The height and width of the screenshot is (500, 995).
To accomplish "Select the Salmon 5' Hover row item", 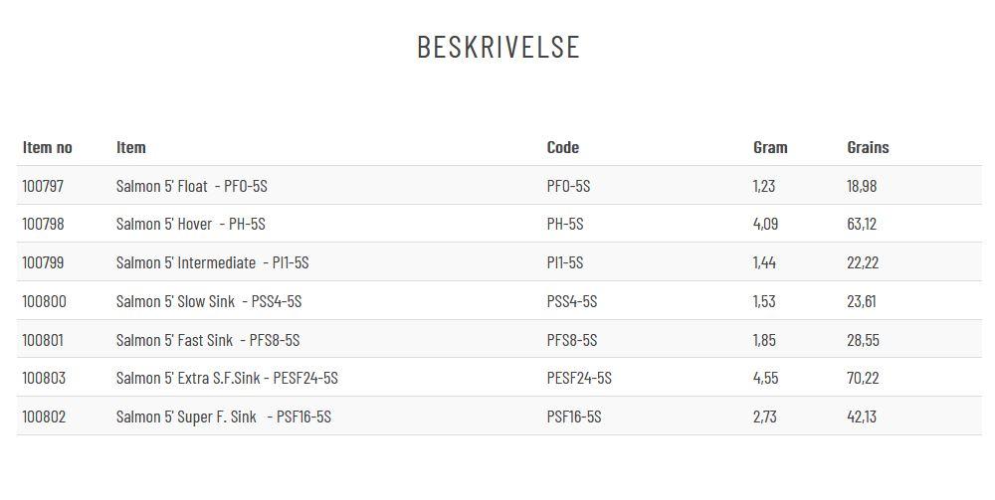I will [191, 224].
